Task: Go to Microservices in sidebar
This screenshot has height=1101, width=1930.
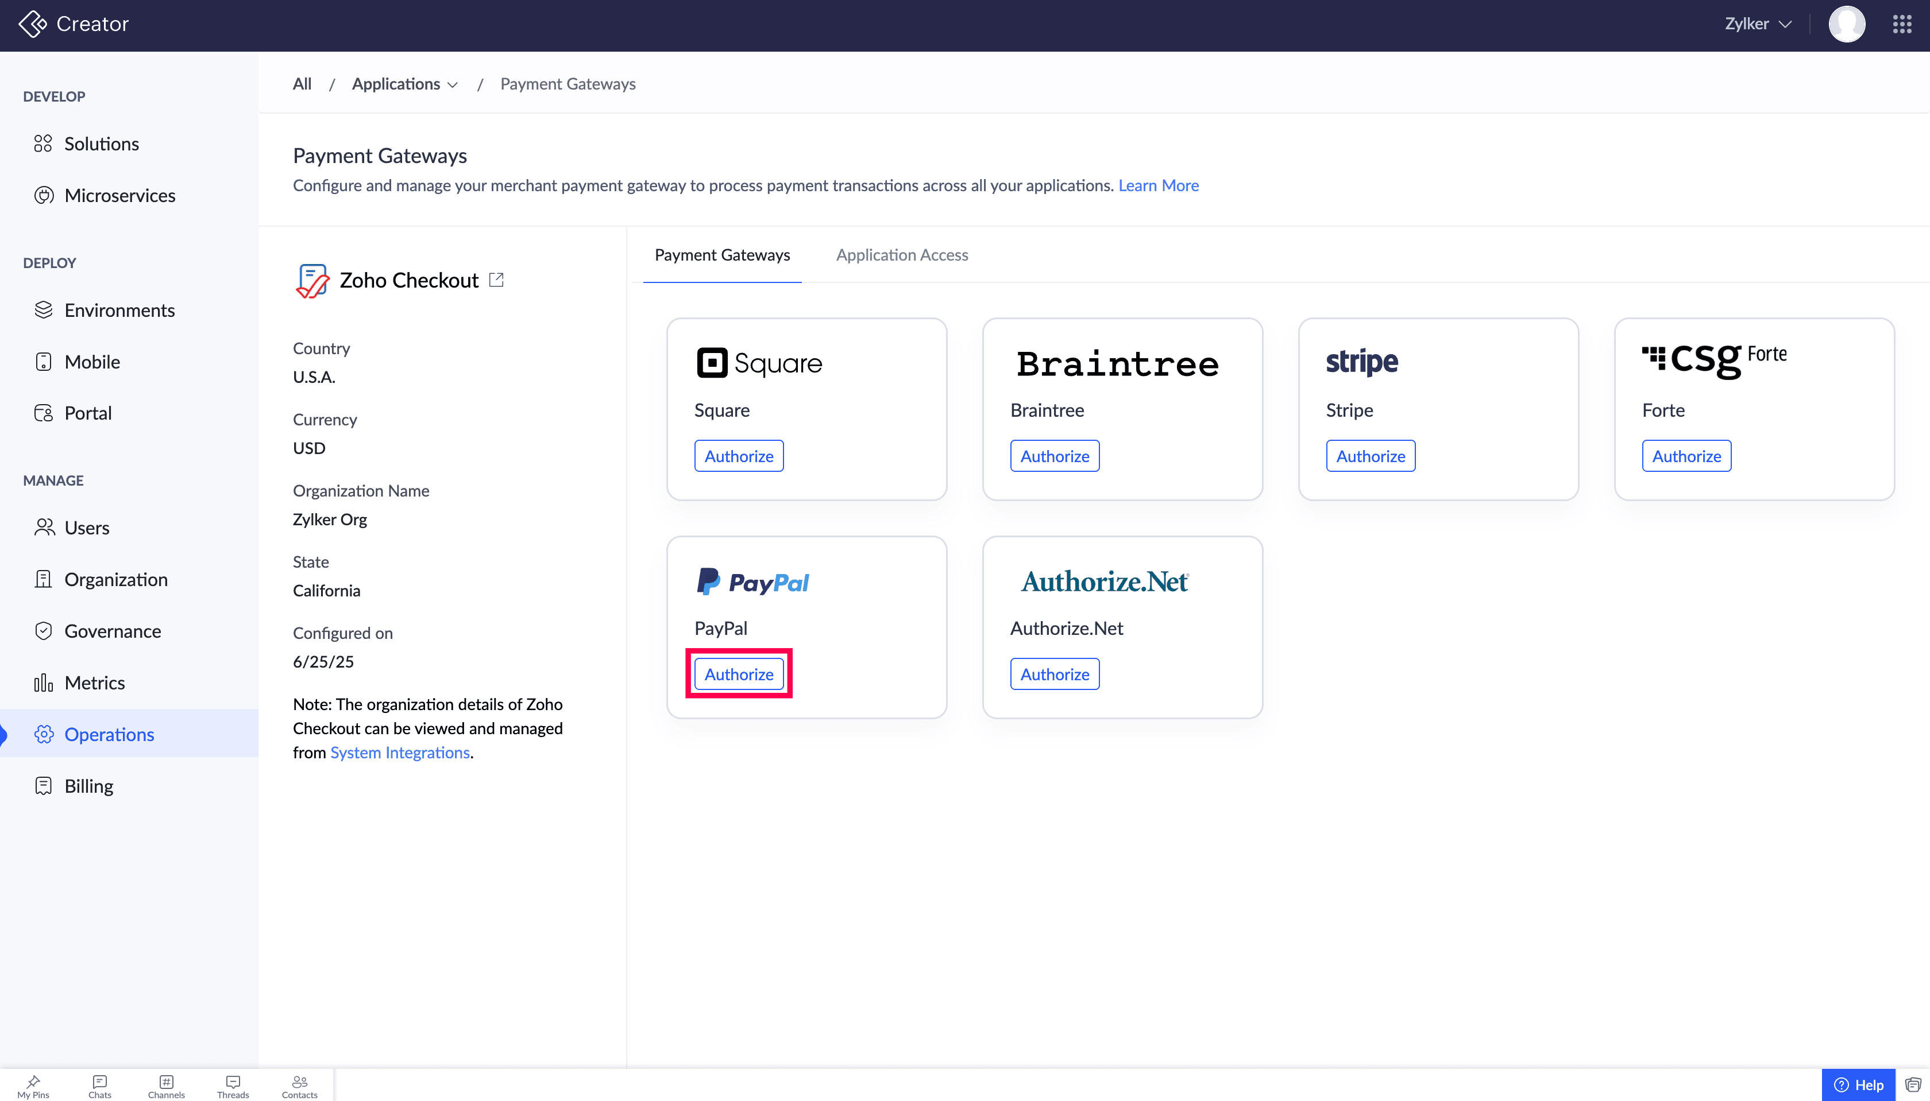Action: click(x=119, y=195)
